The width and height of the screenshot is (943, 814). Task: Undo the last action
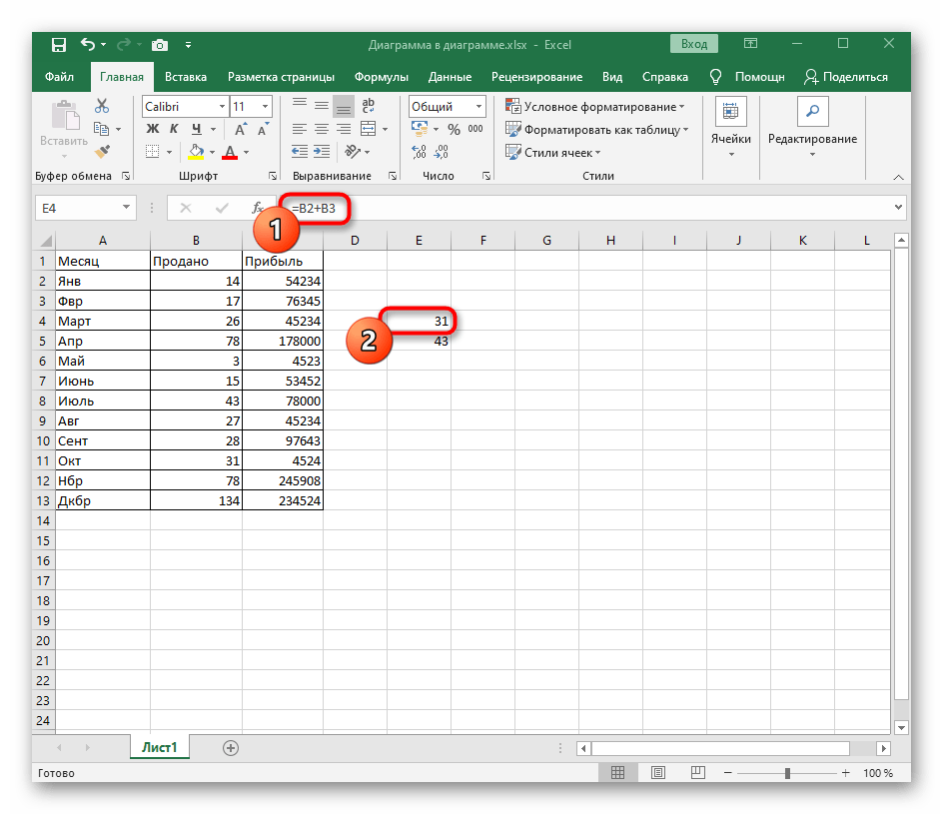point(88,45)
